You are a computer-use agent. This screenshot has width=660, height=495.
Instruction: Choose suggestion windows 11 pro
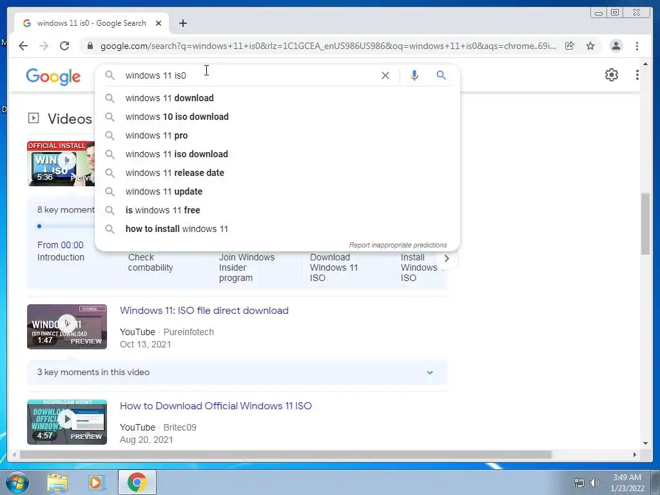point(277,135)
